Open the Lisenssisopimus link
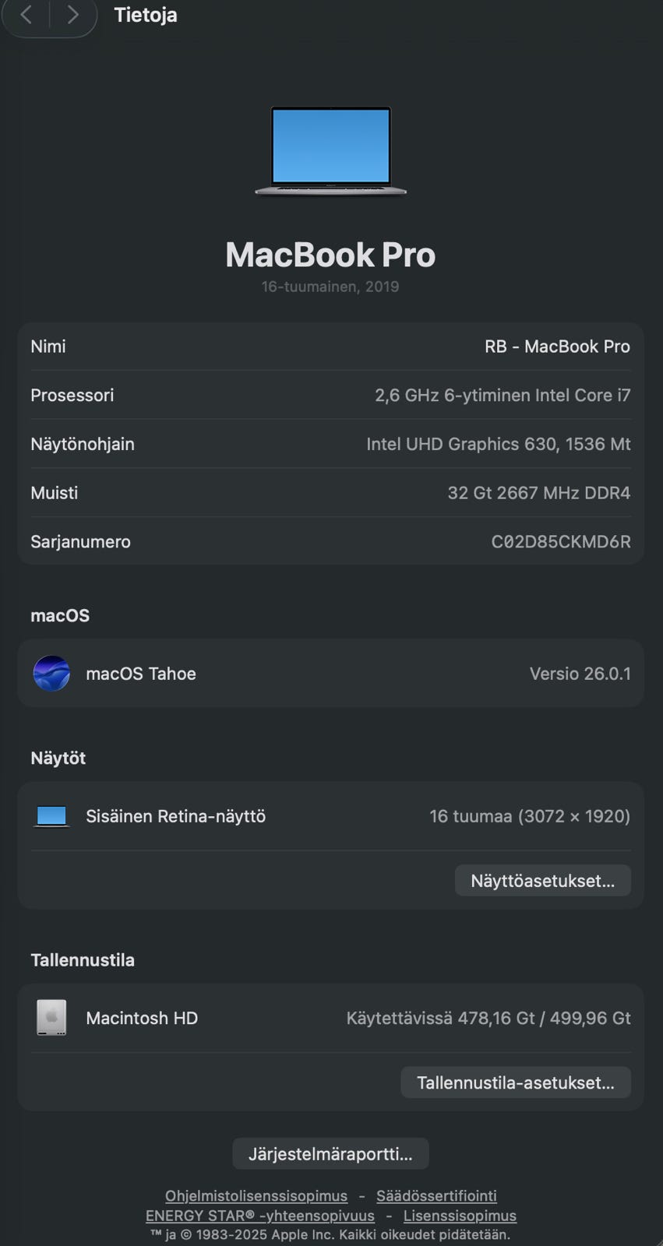This screenshot has width=663, height=1246. click(x=460, y=1216)
